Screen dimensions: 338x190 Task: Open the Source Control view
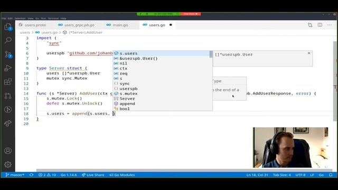click(8, 54)
